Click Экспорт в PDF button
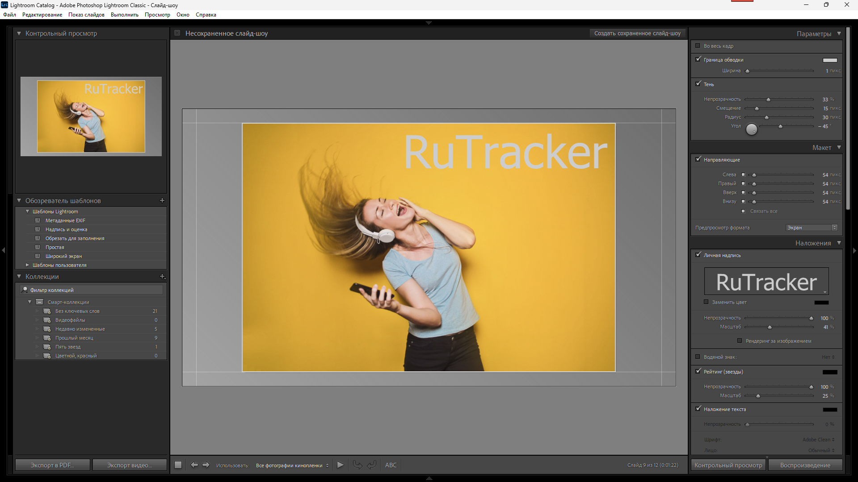Screen dimensions: 858x482 [x=52, y=465]
